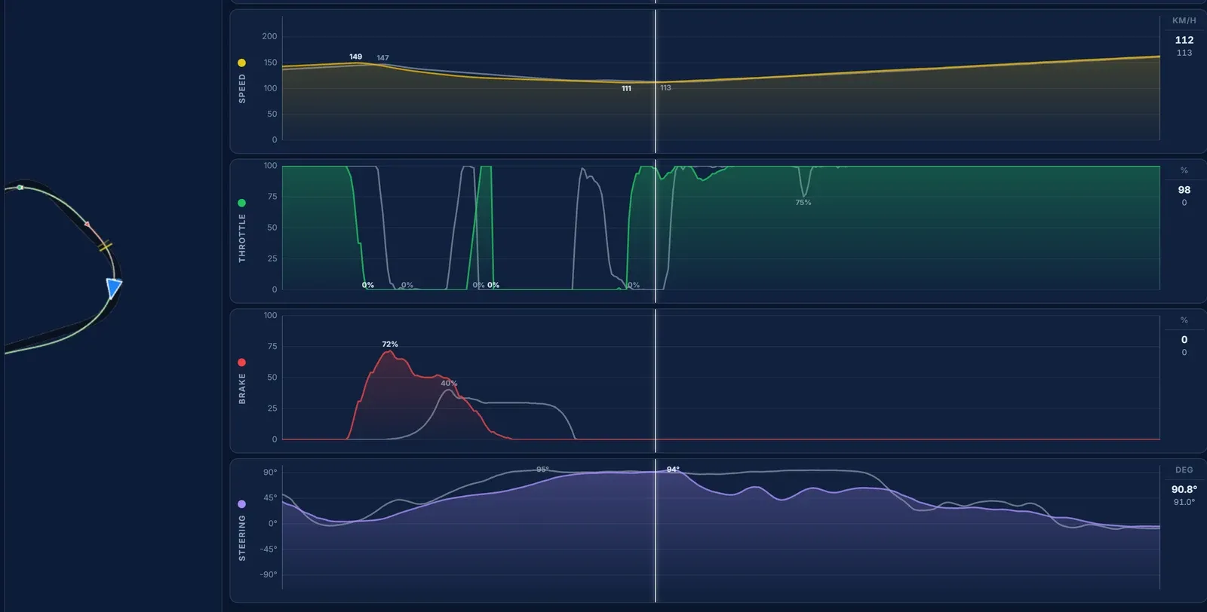Click the SPEED axis title
This screenshot has width=1207, height=612.
point(242,88)
